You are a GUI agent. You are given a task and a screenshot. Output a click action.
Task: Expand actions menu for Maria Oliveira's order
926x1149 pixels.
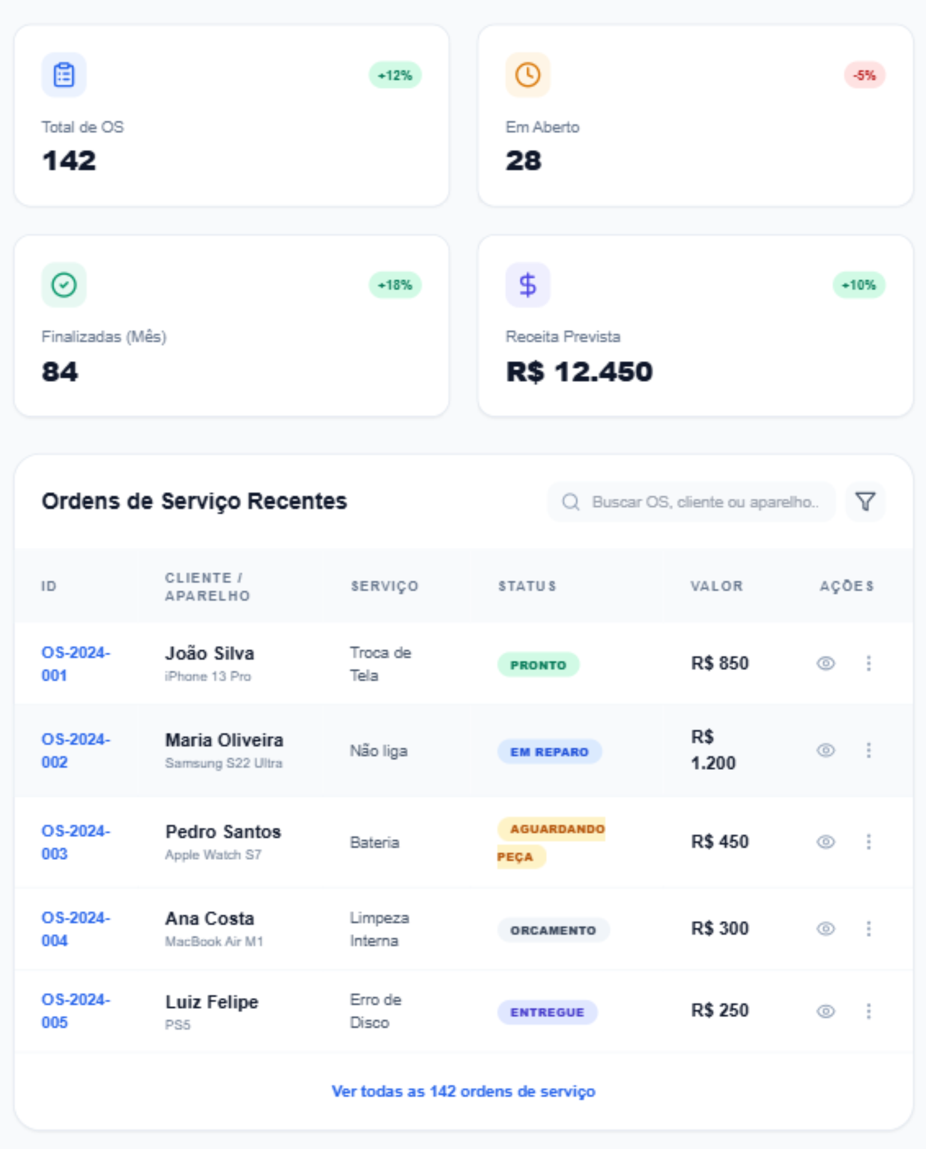pyautogui.click(x=869, y=750)
